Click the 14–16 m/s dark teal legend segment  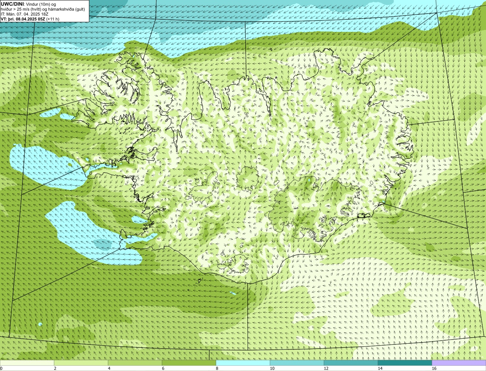(x=405, y=363)
